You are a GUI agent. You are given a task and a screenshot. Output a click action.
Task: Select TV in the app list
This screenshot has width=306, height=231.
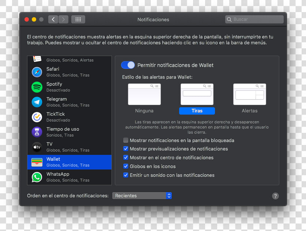click(x=69, y=147)
